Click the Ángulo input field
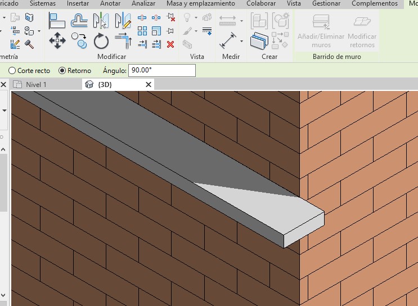 tap(162, 71)
